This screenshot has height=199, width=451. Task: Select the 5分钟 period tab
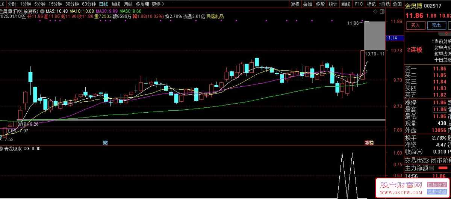[40, 4]
